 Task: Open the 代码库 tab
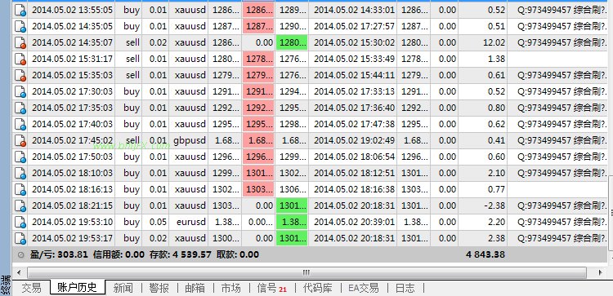coord(318,288)
